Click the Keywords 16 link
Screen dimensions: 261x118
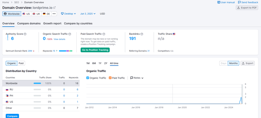[54, 51]
